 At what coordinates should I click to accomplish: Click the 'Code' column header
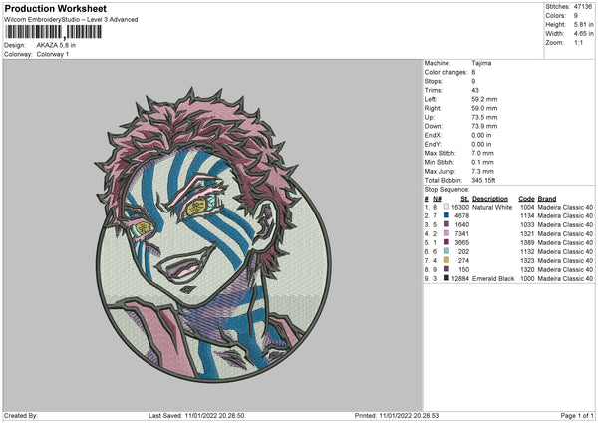526,199
